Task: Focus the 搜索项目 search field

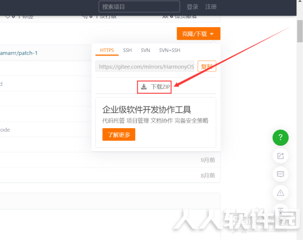Action: pyautogui.click(x=139, y=7)
